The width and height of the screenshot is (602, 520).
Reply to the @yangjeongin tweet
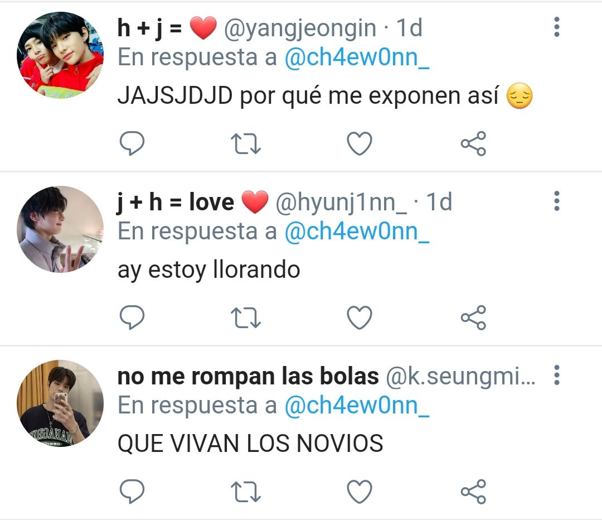pyautogui.click(x=132, y=143)
